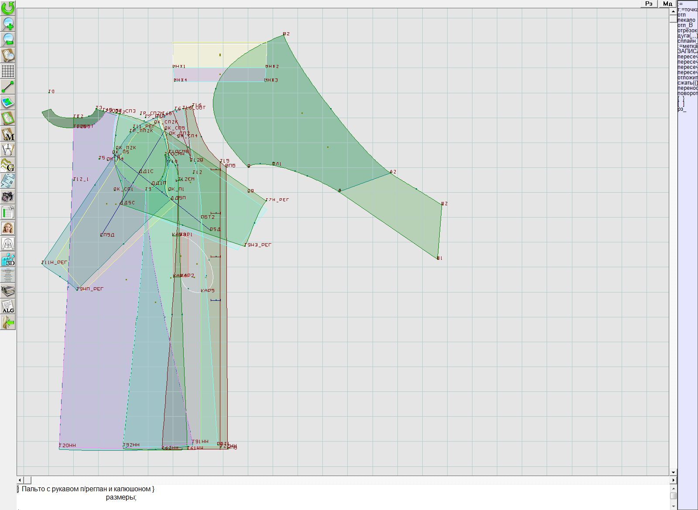Image resolution: width=698 pixels, height=510 pixels.
Task: Click the green refresh arrow icon
Action: 8,7
